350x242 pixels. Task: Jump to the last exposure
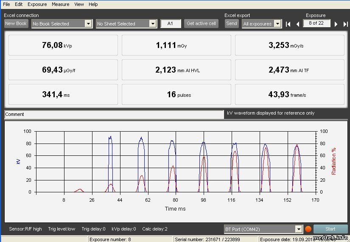(x=345, y=24)
